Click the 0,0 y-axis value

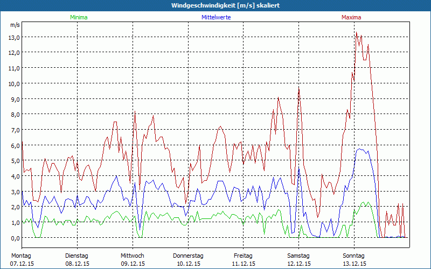point(16,238)
